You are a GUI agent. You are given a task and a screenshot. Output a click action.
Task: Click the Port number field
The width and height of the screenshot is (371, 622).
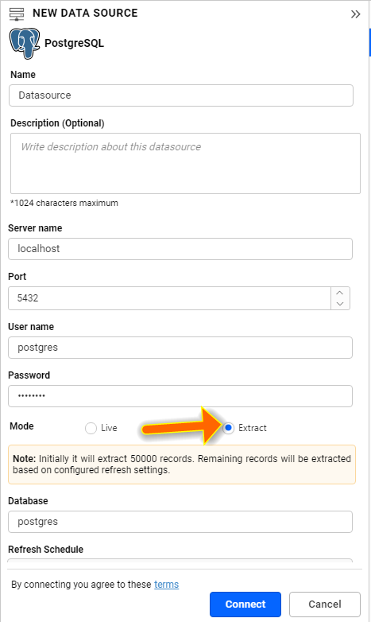coord(170,298)
